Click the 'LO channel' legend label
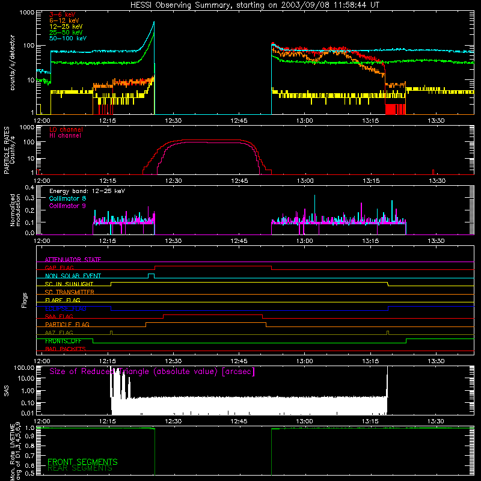Image resolution: width=481 pixels, height=481 pixels. (x=66, y=129)
